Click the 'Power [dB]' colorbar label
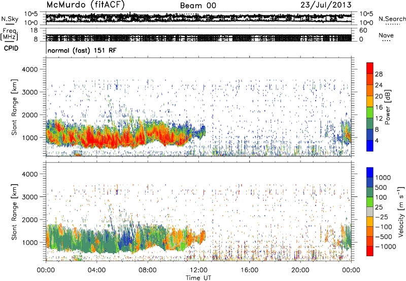Image resolution: width=406 pixels, height=281 pixels. click(387, 107)
